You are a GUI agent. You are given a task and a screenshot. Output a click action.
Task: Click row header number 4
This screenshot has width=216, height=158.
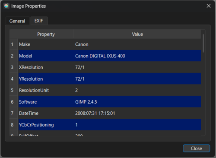tap(14, 79)
